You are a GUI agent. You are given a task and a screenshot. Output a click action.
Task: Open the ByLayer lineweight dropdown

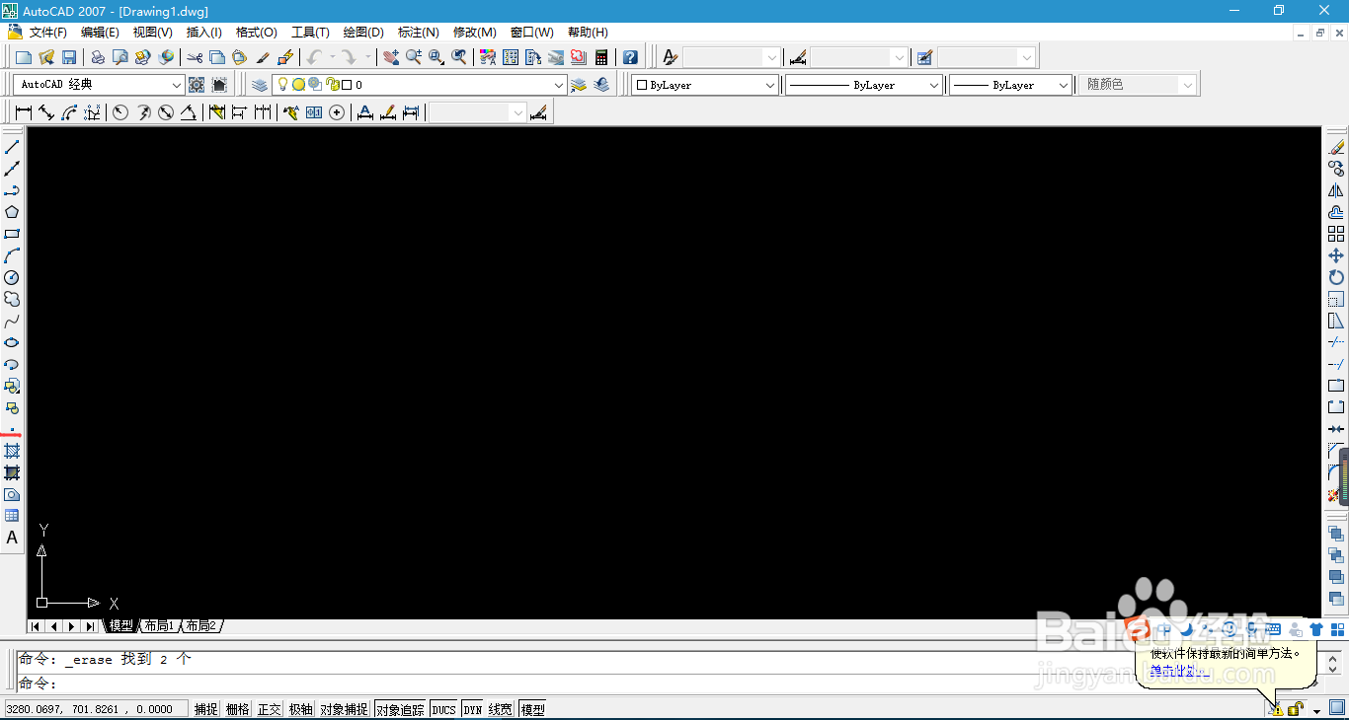[x=1064, y=85]
